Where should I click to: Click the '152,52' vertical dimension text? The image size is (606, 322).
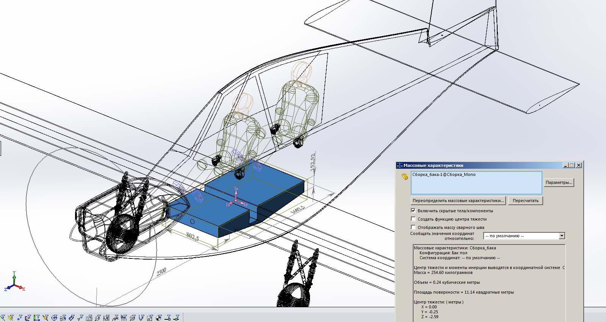(x=313, y=163)
